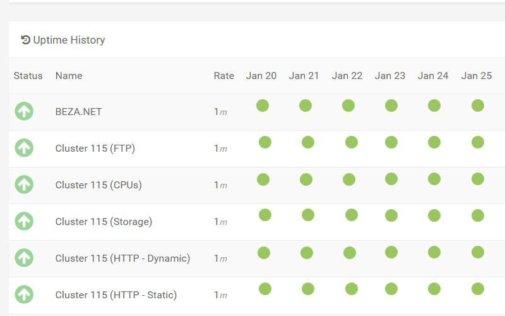Open the BEZA.NET monitor name
The width and height of the screenshot is (505, 316).
tap(78, 112)
